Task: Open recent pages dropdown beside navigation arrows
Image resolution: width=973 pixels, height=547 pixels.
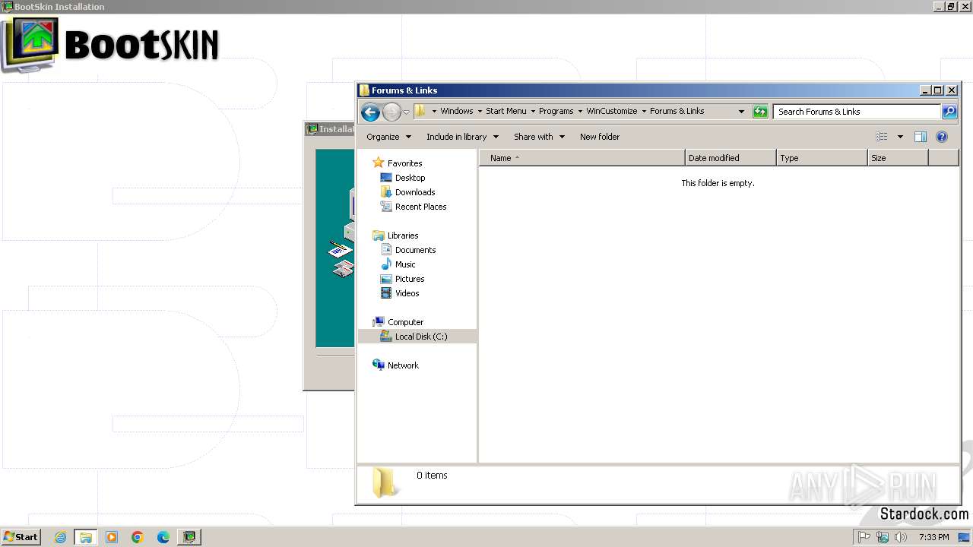Action: coord(406,112)
